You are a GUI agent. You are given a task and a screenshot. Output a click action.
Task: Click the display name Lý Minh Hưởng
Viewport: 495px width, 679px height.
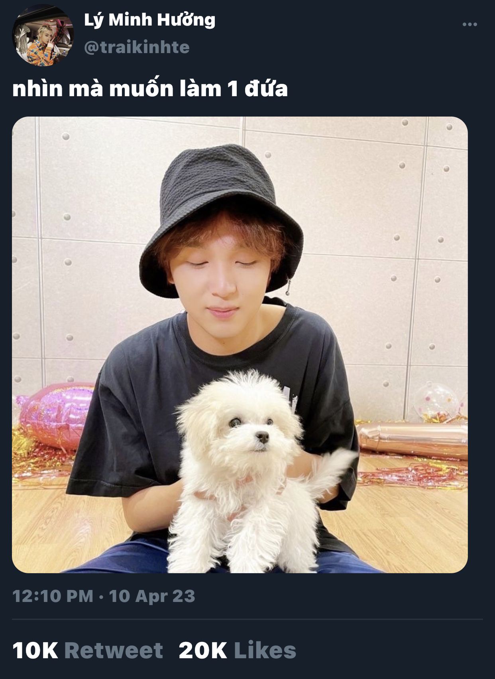(x=149, y=20)
